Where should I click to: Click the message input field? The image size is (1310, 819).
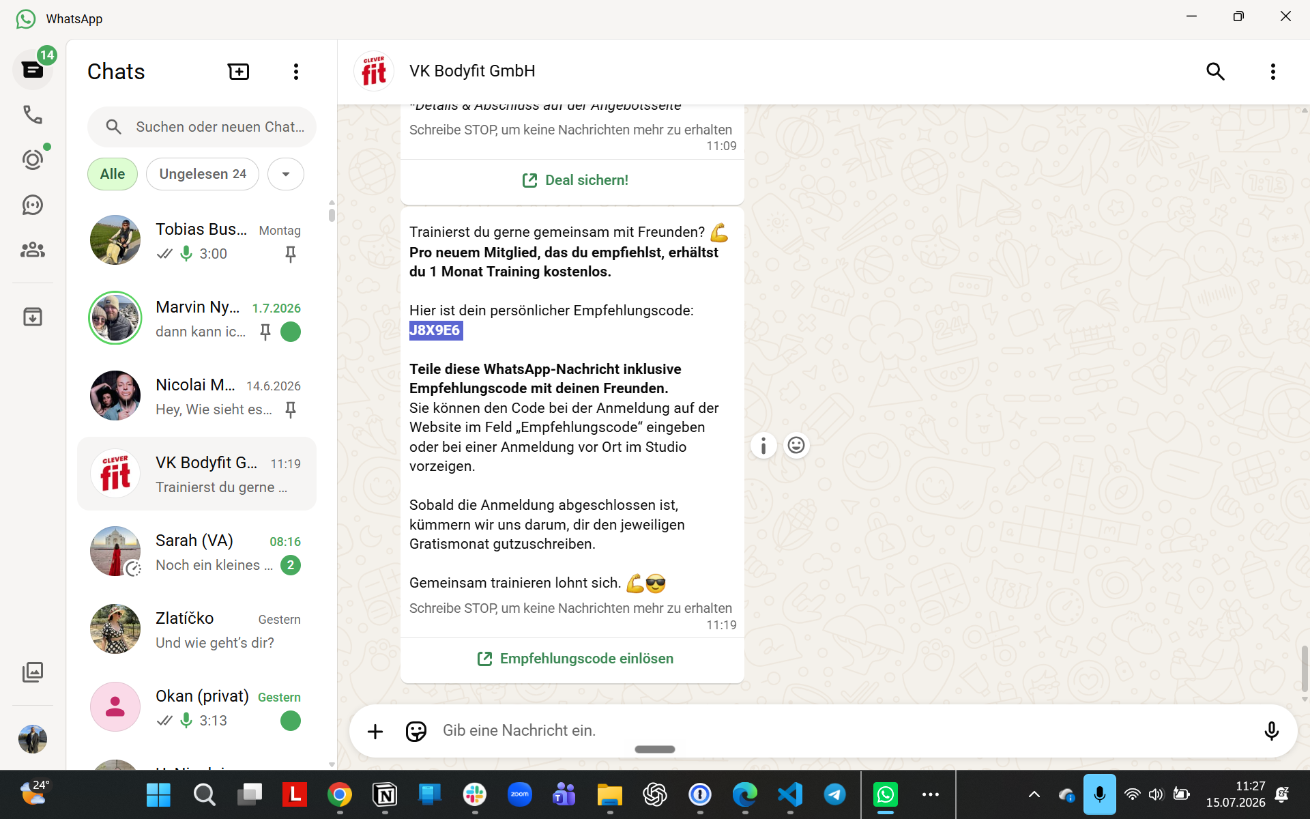click(x=846, y=731)
